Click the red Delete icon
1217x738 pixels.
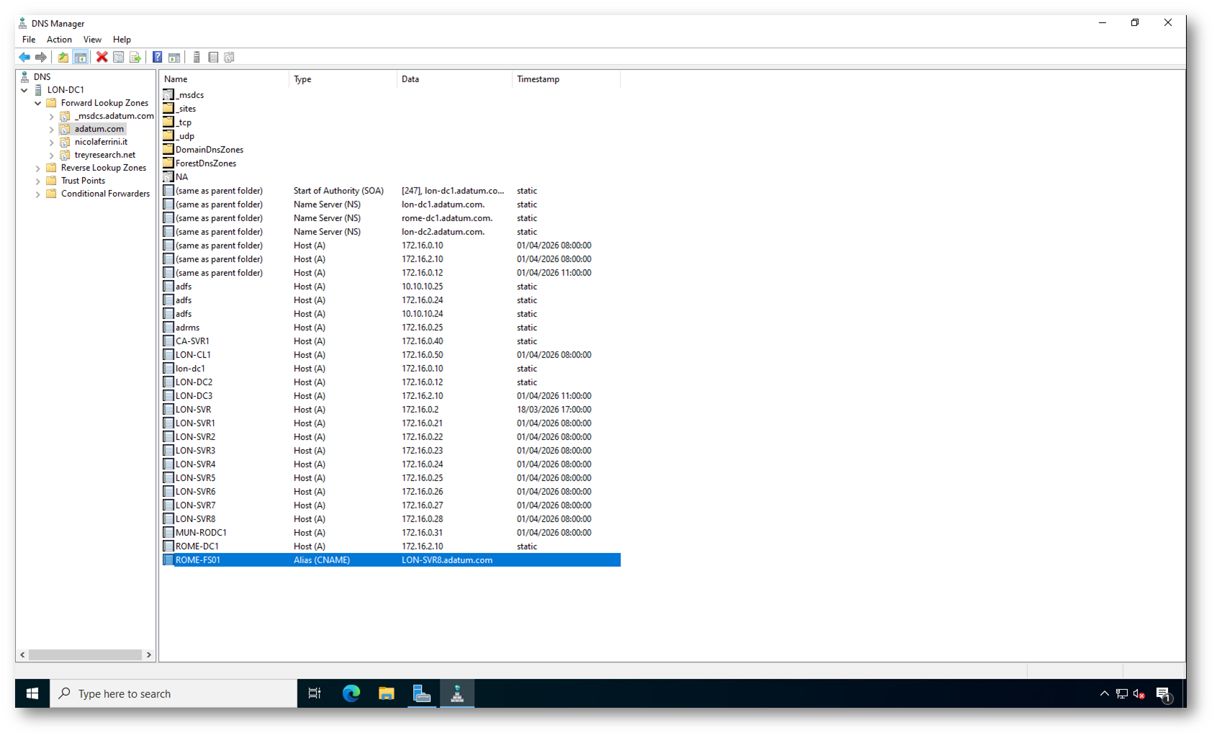pos(102,58)
